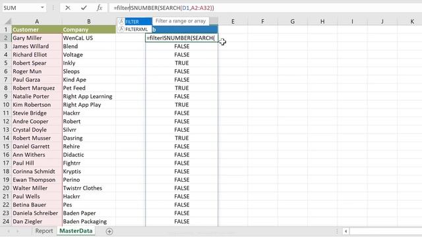Select cell containing Voltage
Image resolution: width=422 pixels, height=237 pixels.
pyautogui.click(x=89, y=55)
